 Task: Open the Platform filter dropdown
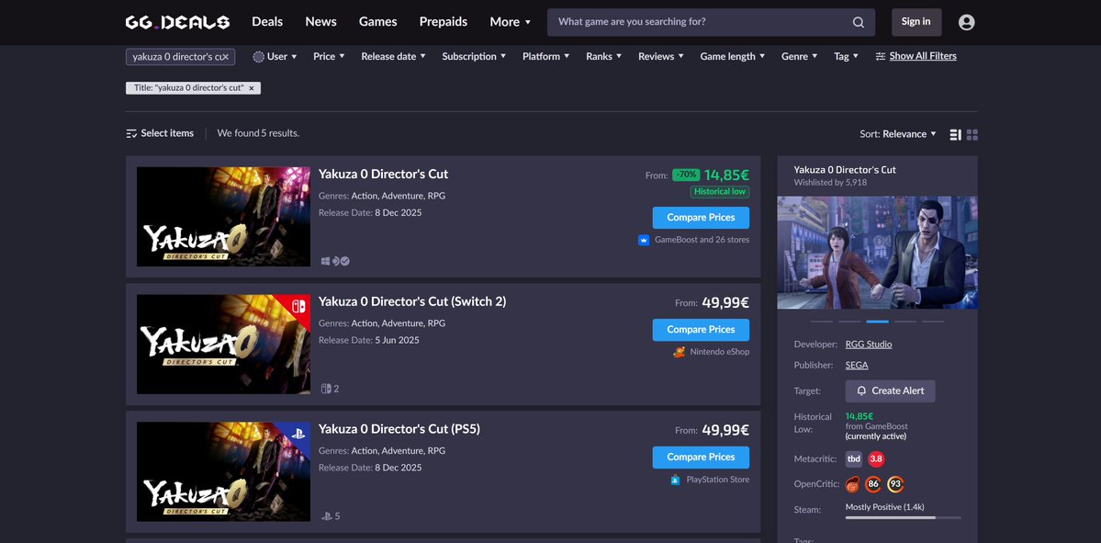click(x=545, y=57)
